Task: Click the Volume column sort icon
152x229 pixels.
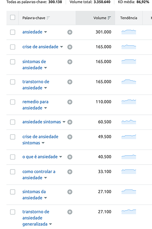Action: pos(109,18)
